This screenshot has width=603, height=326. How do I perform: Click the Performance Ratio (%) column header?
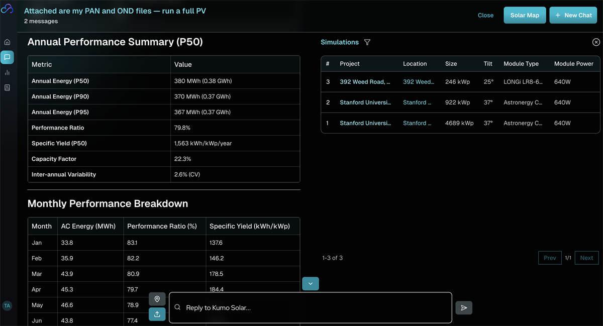pos(162,226)
